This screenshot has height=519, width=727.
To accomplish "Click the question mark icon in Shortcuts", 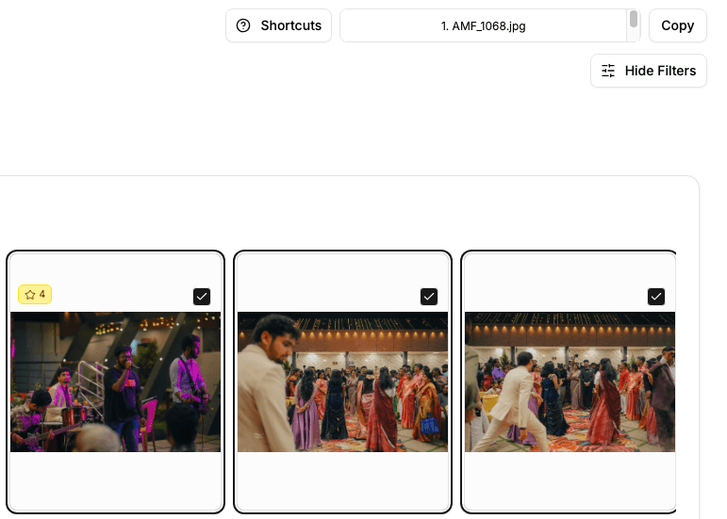I will (243, 25).
